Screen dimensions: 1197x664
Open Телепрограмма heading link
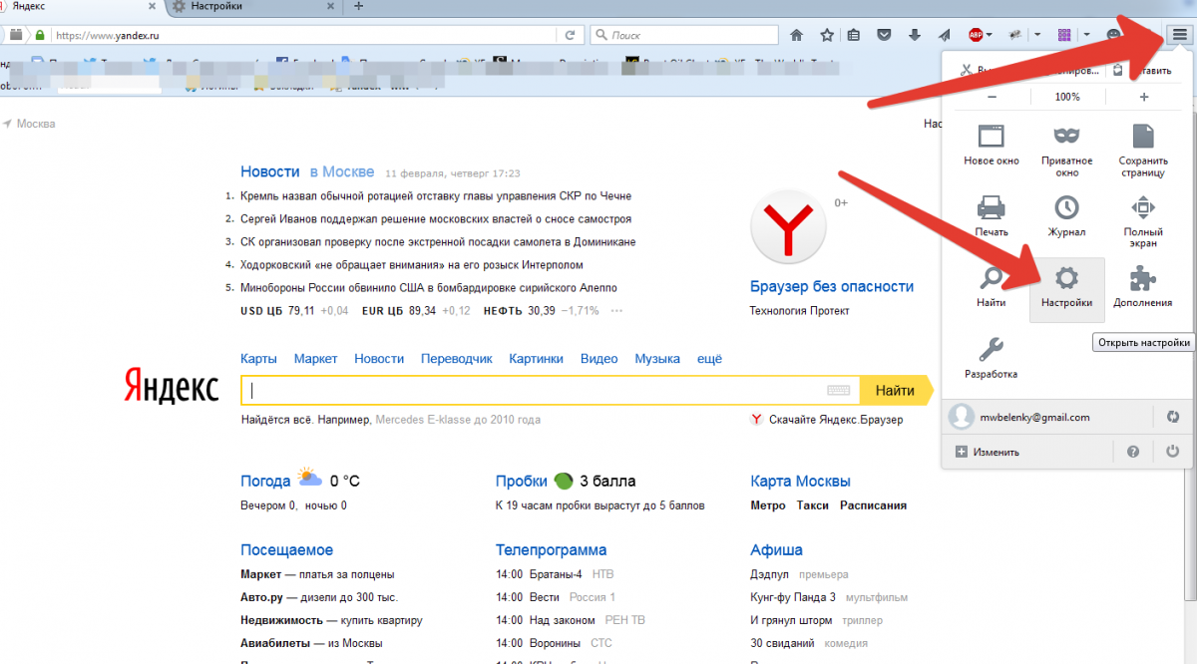click(x=551, y=549)
